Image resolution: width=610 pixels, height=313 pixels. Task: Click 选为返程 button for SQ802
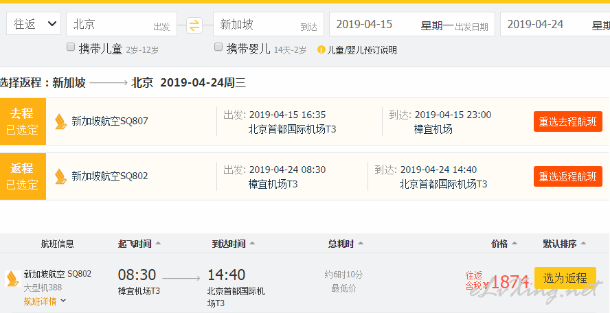pyautogui.click(x=565, y=278)
